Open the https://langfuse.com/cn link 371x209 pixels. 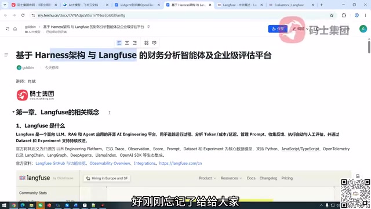point(180,163)
